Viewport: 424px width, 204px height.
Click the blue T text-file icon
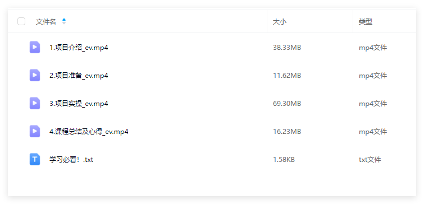35,160
